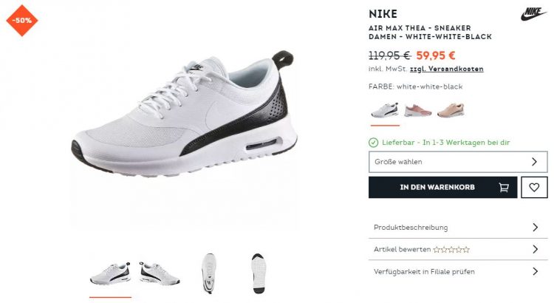Select the pink sneaker color variant
The width and height of the screenshot is (554, 303).
pos(417,111)
